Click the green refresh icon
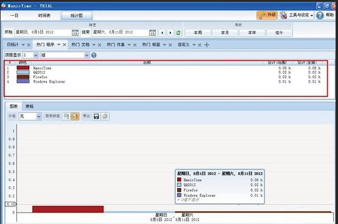The image size is (338, 224). click(178, 33)
